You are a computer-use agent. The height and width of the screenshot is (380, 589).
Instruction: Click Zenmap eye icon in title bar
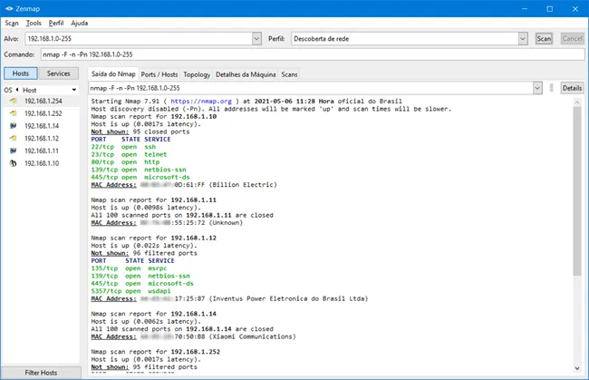(x=9, y=9)
